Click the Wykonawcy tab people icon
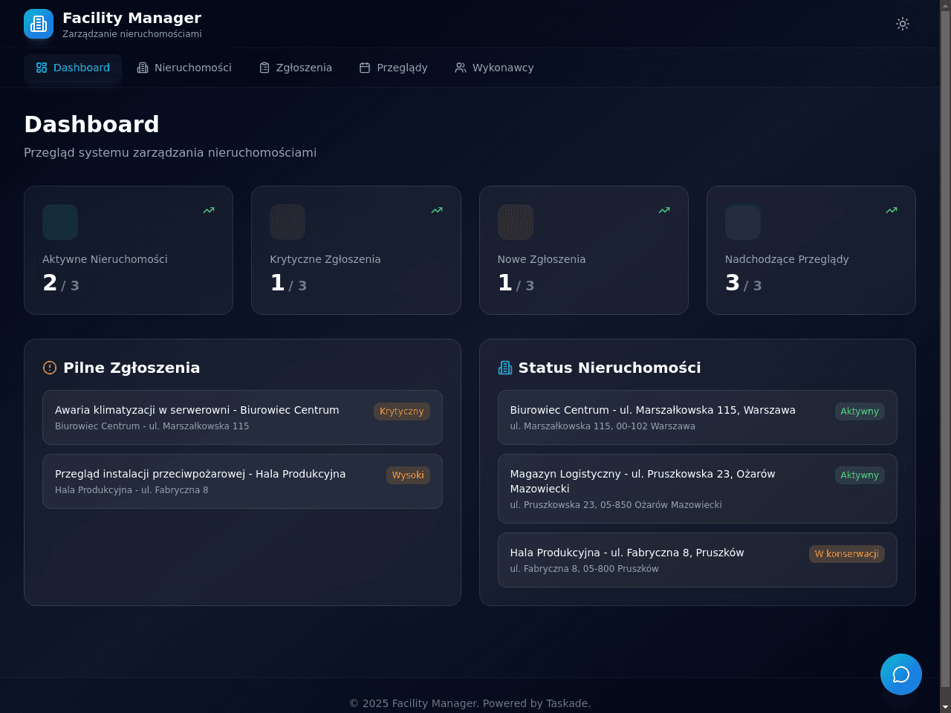Viewport: 951px width, 713px height. [x=461, y=68]
